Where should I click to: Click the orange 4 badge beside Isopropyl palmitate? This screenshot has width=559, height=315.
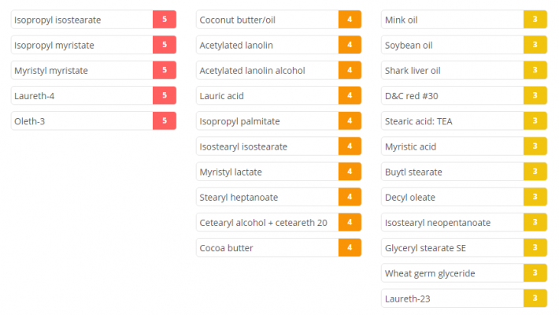(350, 121)
